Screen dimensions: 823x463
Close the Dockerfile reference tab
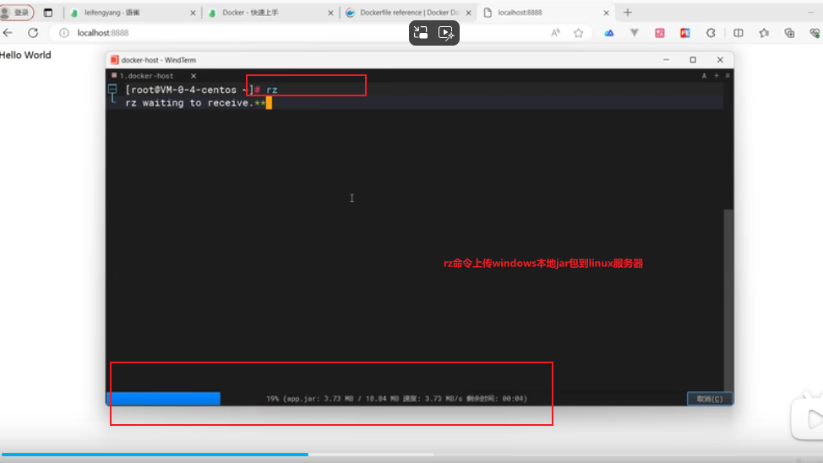click(469, 13)
